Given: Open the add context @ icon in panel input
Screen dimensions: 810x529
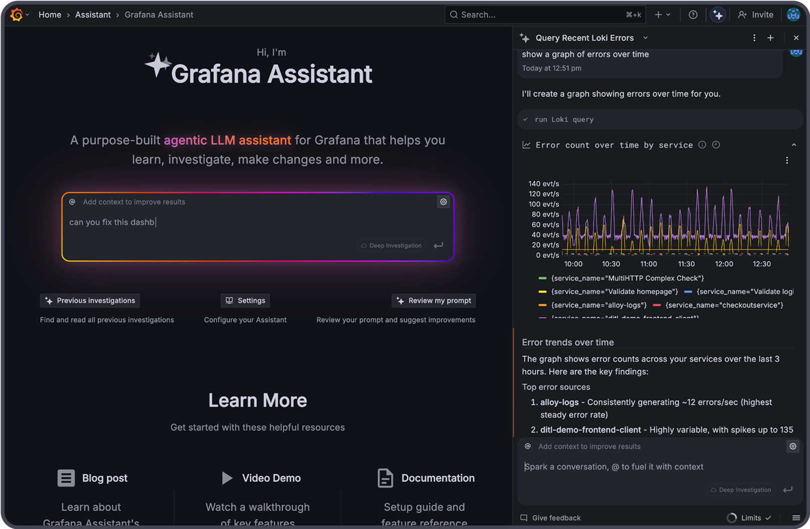Looking at the screenshot, I should click(528, 446).
